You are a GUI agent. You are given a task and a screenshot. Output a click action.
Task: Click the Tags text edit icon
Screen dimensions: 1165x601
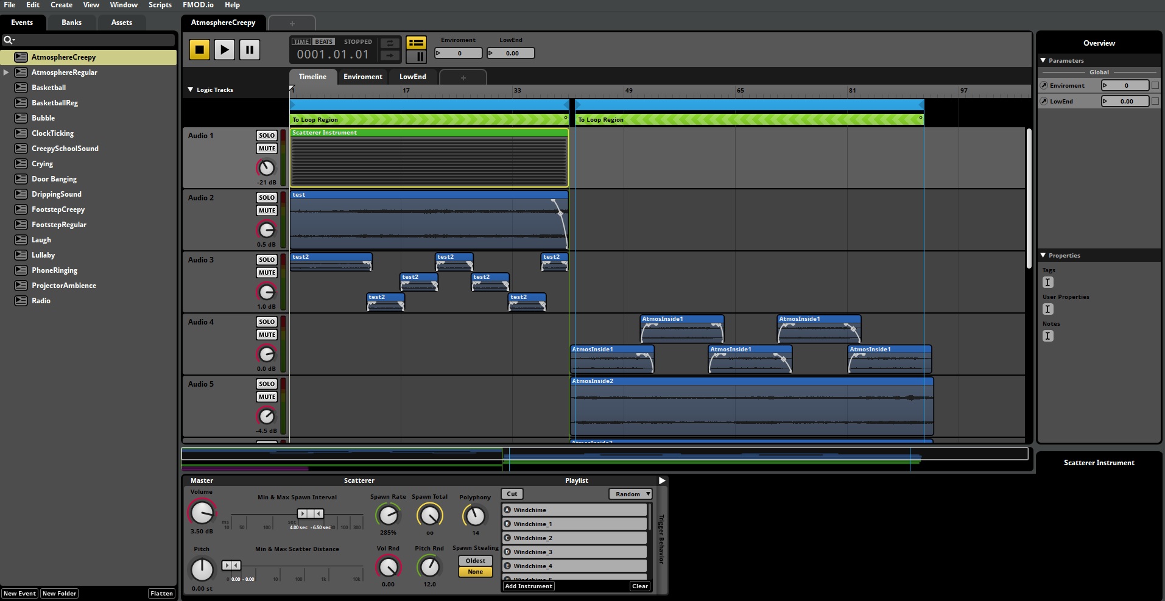pyautogui.click(x=1048, y=283)
